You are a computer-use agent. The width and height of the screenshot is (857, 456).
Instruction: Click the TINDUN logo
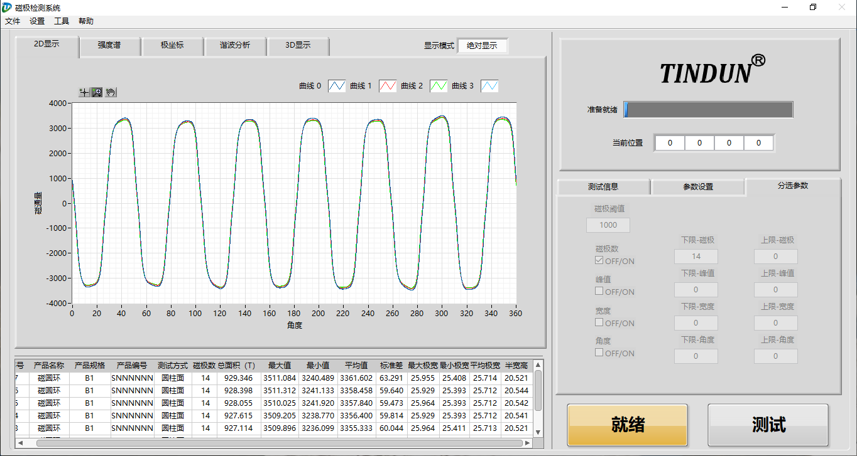coord(712,68)
